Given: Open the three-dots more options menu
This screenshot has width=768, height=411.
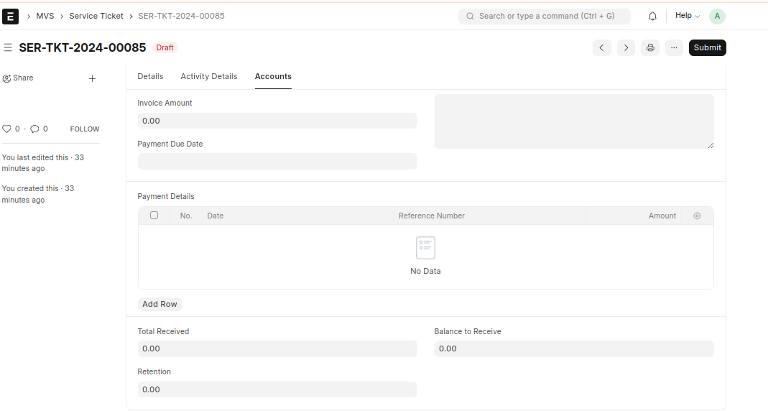Looking at the screenshot, I should pos(674,47).
